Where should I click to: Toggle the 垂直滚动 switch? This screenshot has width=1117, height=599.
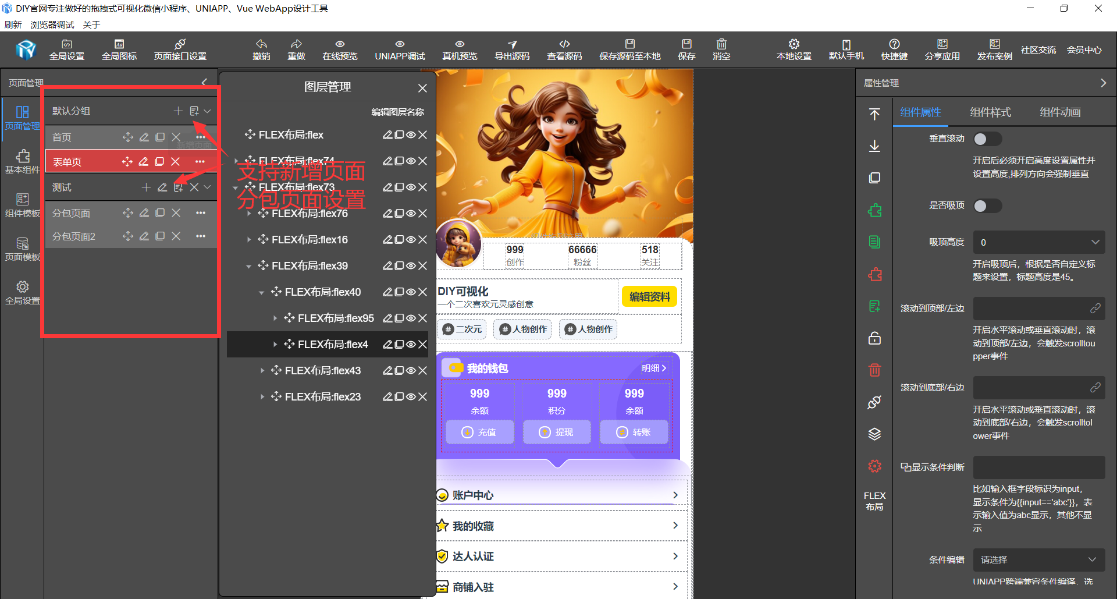pyautogui.click(x=987, y=139)
